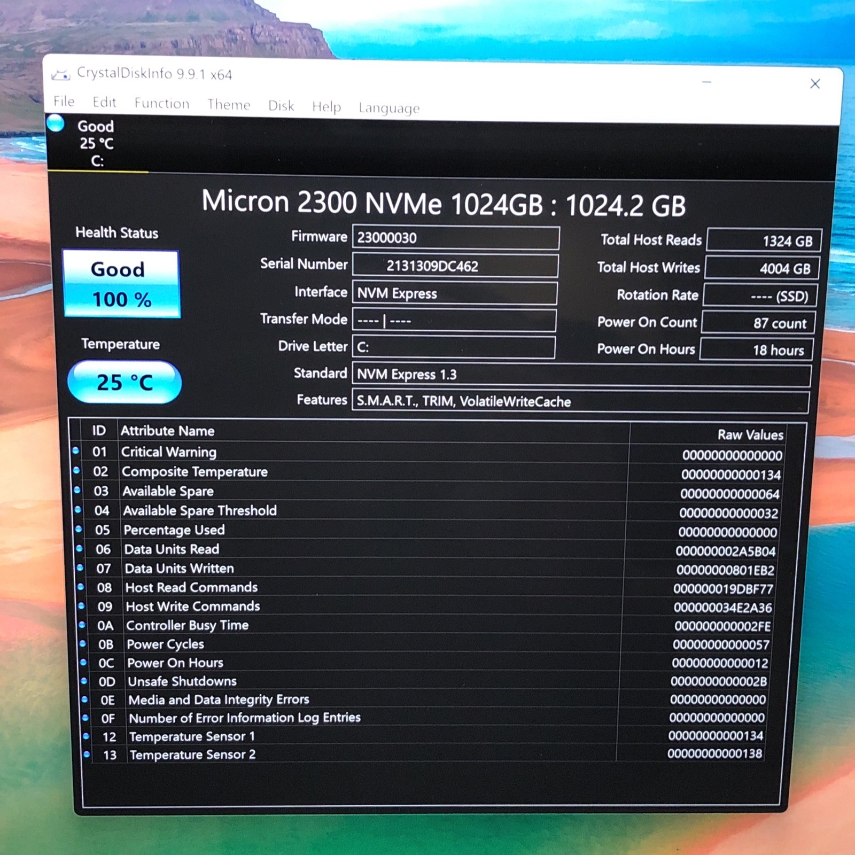Screen dimensions: 855x855
Task: Select the Host Write Commands row
Action: (426, 607)
